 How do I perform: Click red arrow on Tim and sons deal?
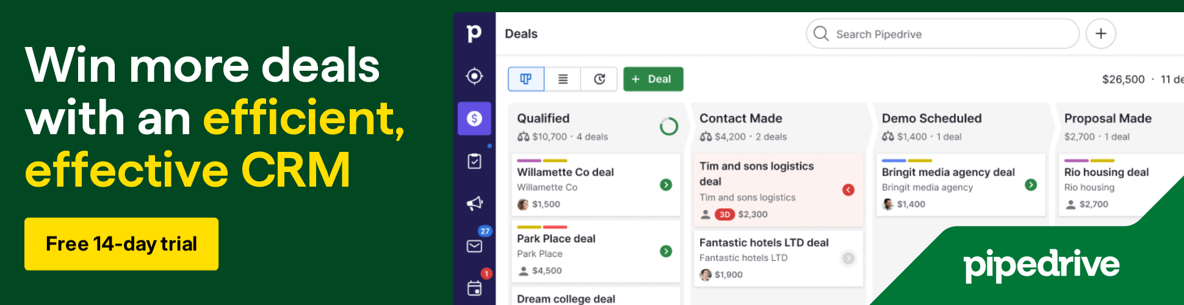click(848, 190)
